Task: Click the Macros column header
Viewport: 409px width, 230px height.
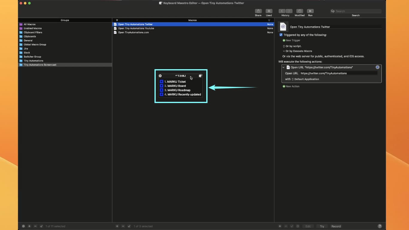Action: click(193, 20)
